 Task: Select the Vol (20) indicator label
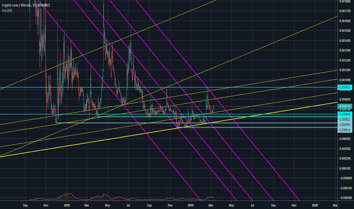7,10
